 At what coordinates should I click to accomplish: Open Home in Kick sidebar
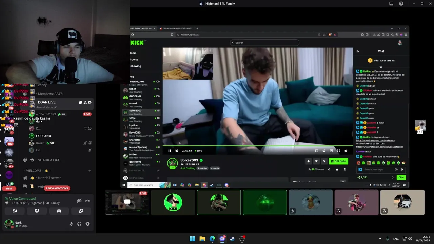133,53
